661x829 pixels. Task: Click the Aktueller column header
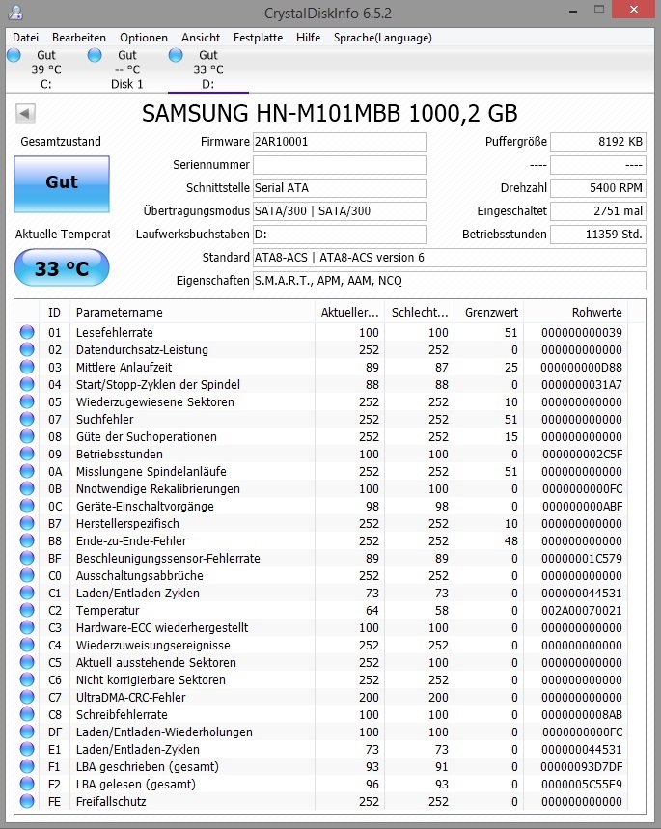click(x=349, y=312)
